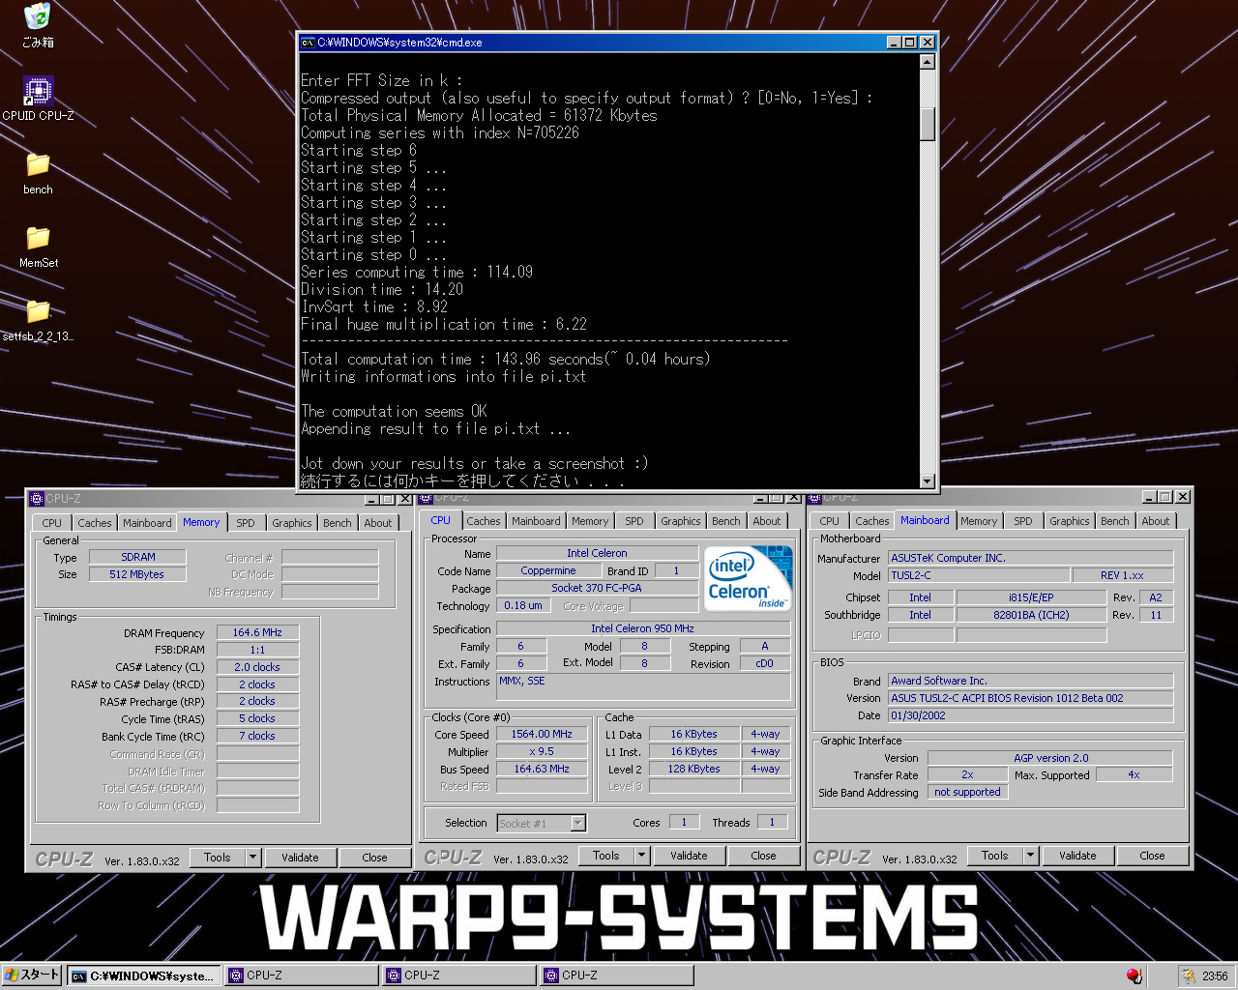This screenshot has height=990, width=1238.
Task: Click the Validate button in the left CPU-Z window
Action: [300, 858]
